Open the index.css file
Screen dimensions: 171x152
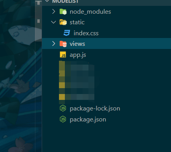86,33
